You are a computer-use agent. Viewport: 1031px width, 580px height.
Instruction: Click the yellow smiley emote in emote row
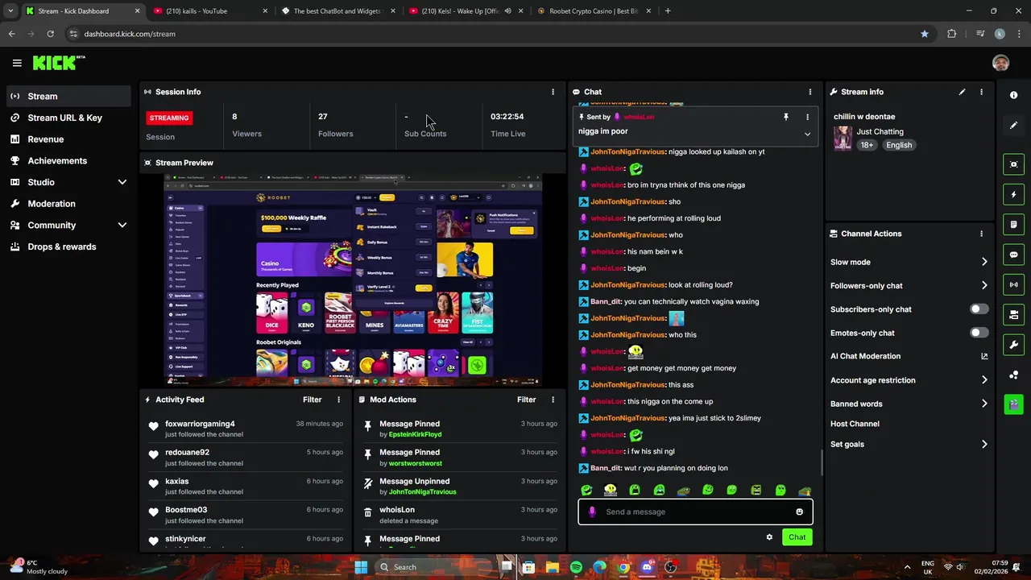click(611, 491)
